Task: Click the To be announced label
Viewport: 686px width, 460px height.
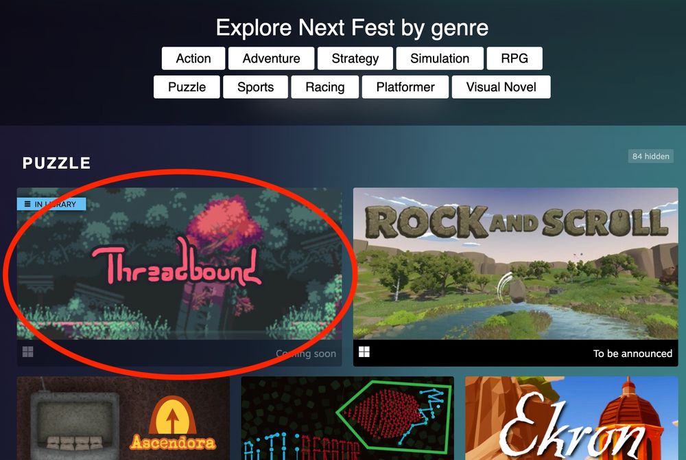Action: click(x=632, y=354)
